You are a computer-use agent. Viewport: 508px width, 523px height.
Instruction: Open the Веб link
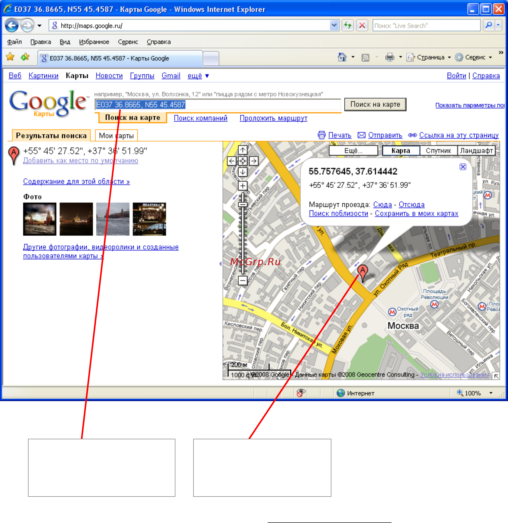(15, 76)
